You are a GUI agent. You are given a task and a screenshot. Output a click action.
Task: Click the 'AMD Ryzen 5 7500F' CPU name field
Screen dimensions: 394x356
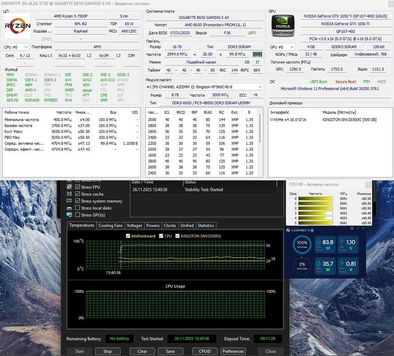pyautogui.click(x=71, y=16)
